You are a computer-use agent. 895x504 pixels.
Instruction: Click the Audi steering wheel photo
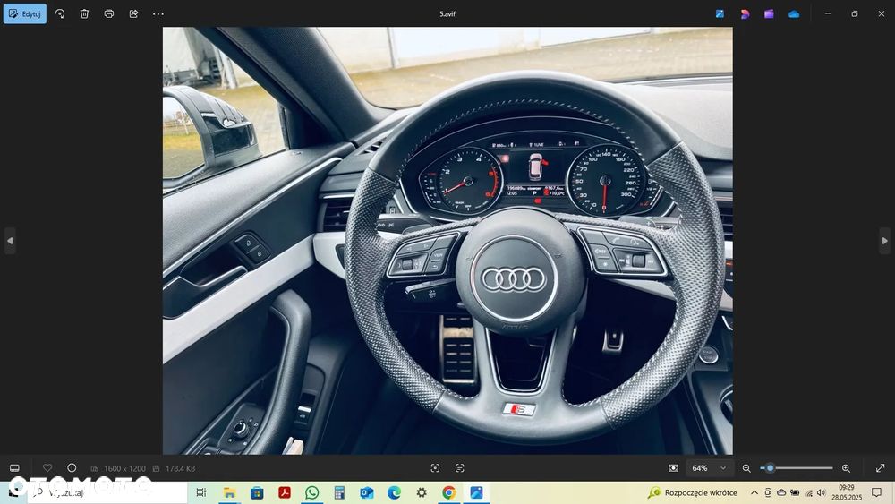(447, 240)
